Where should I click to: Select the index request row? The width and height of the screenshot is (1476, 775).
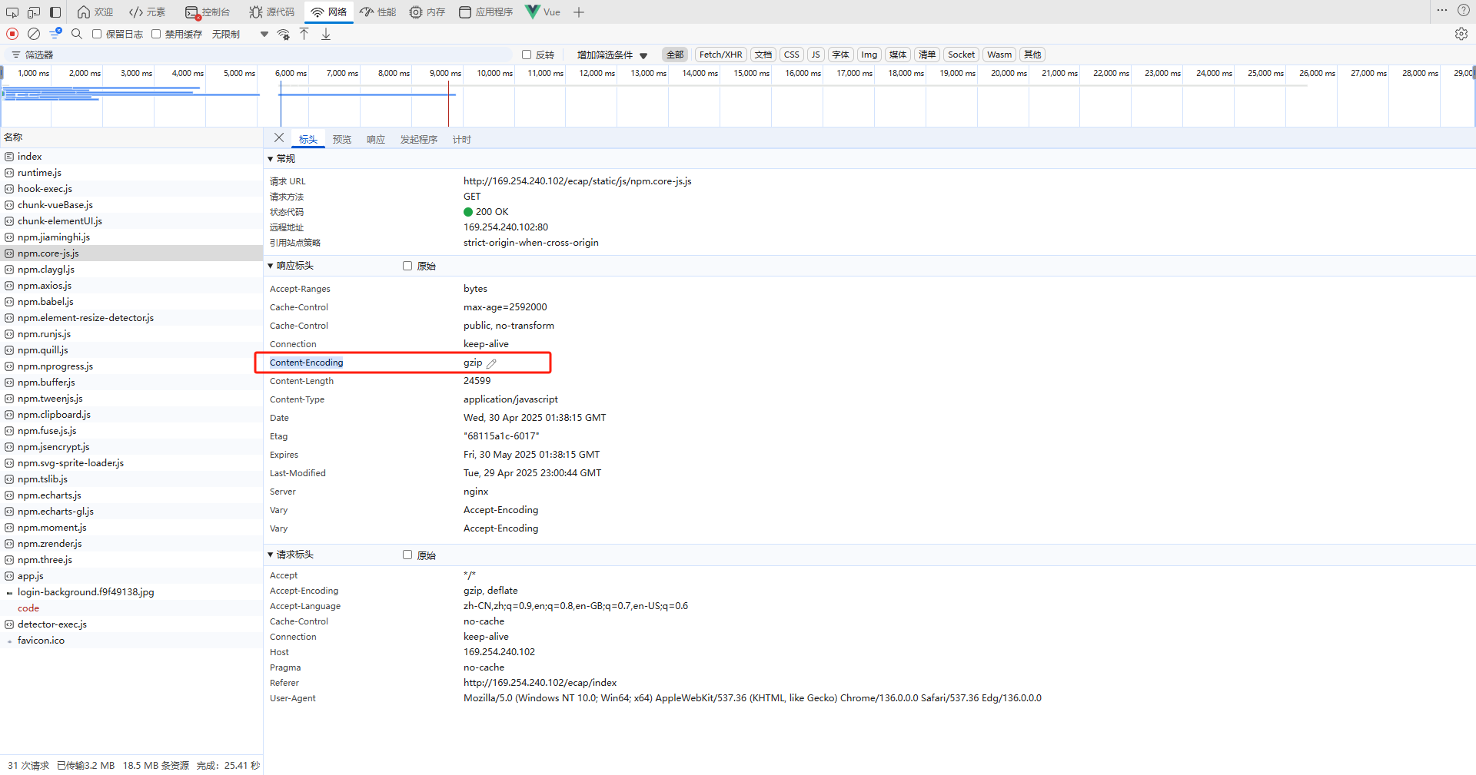pos(131,157)
